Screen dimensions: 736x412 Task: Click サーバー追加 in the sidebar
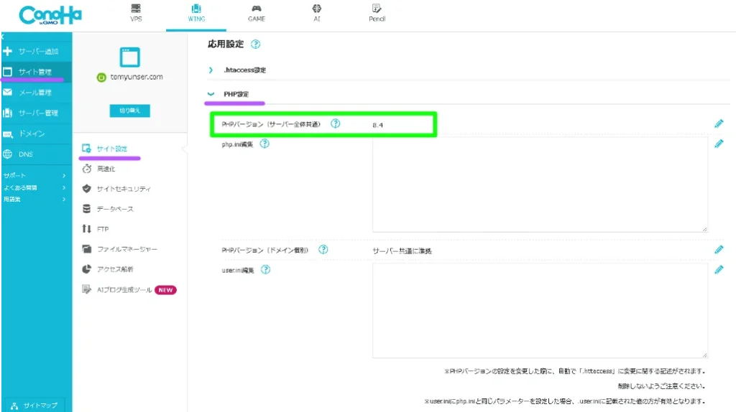[x=37, y=51]
